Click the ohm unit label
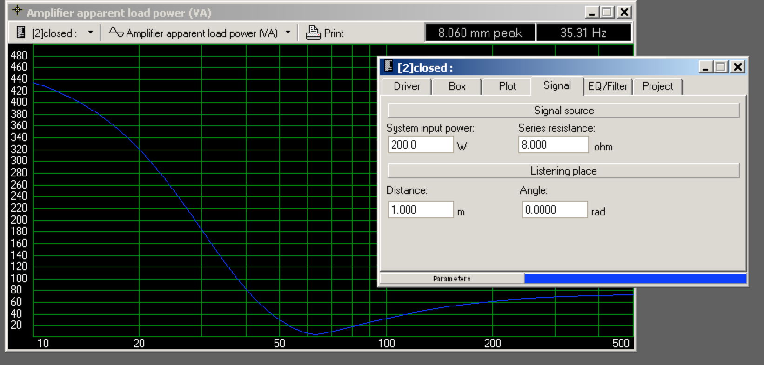This screenshot has height=365, width=764. click(x=603, y=147)
